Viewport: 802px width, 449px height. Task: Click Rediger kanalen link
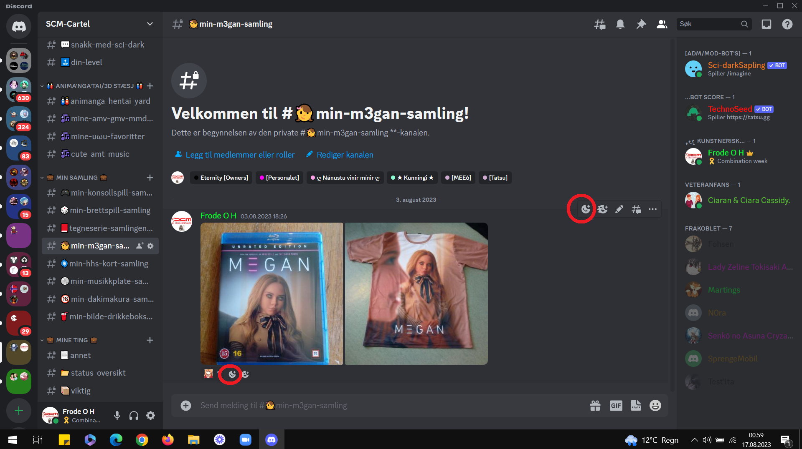click(340, 155)
